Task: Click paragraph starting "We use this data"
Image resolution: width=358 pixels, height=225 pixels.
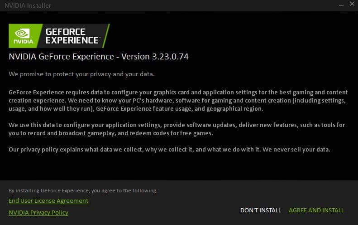Action: tap(177, 129)
